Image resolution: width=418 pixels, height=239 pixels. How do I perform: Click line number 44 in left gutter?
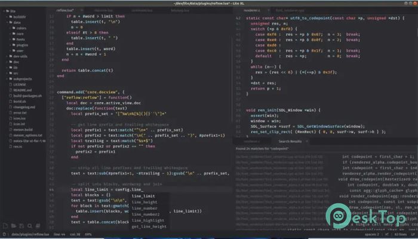pyautogui.click(x=51, y=189)
